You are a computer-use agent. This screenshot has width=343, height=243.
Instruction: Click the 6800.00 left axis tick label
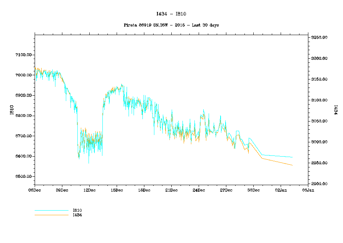click(x=23, y=116)
